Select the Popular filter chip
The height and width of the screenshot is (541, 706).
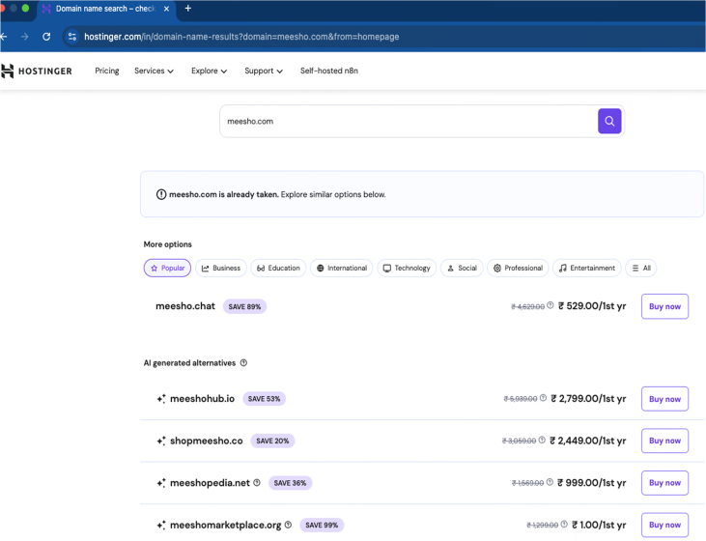coord(167,268)
